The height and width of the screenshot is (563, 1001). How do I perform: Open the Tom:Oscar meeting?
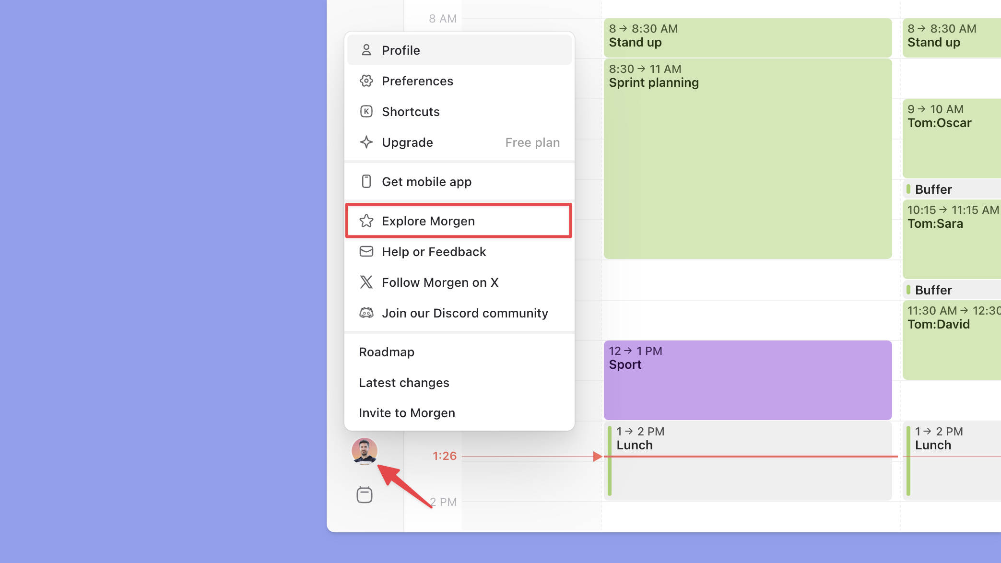pyautogui.click(x=952, y=139)
